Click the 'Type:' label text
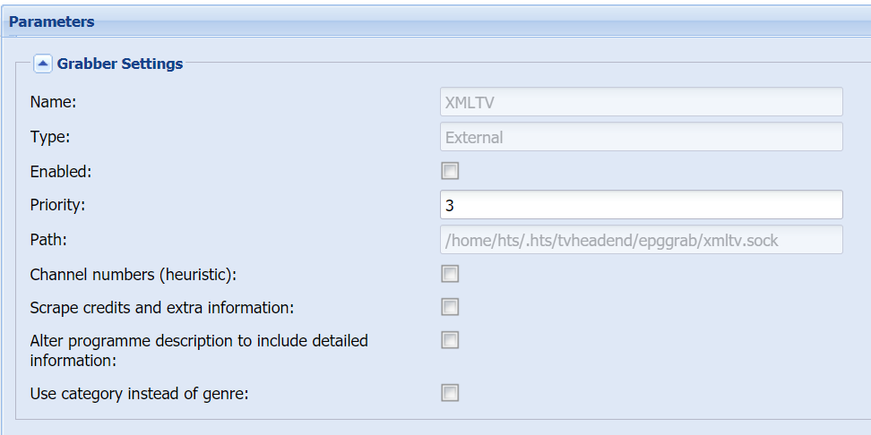This screenshot has height=435, width=871. pyautogui.click(x=50, y=136)
